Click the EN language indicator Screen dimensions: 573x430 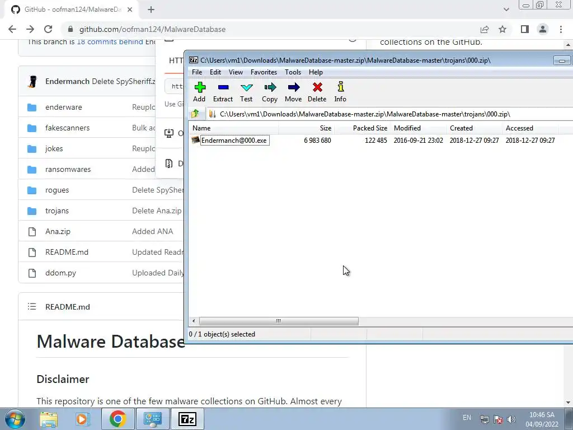[x=467, y=418]
